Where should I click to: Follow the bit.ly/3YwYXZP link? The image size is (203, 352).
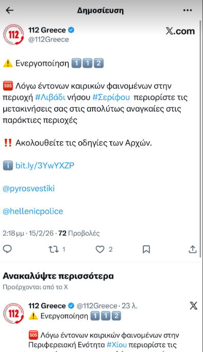[45, 166]
